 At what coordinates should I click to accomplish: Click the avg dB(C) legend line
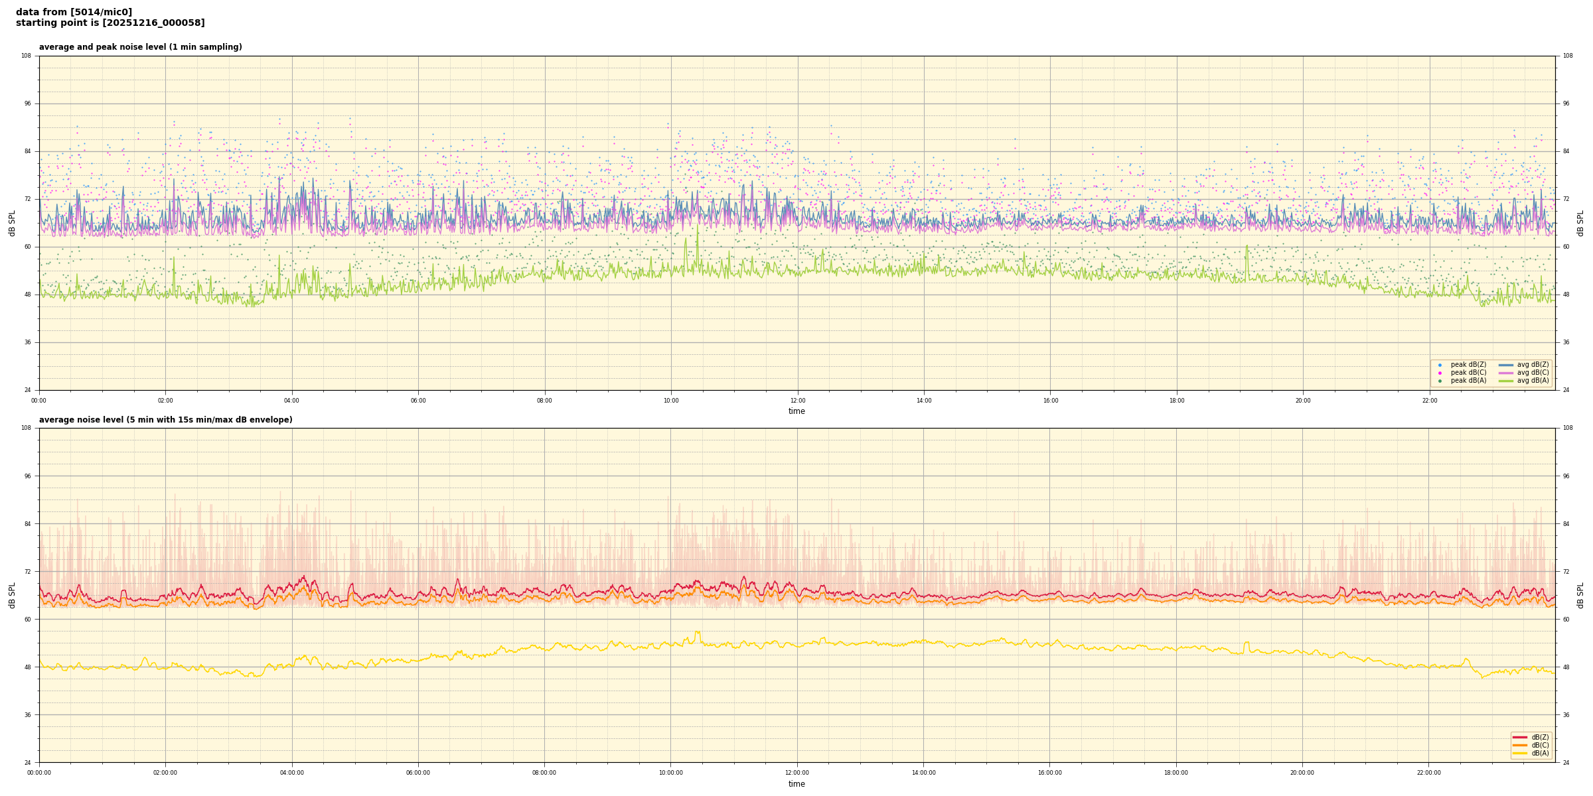click(x=1506, y=373)
